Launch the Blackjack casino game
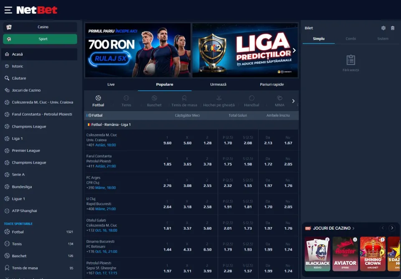The width and height of the screenshot is (401, 279). (317, 254)
